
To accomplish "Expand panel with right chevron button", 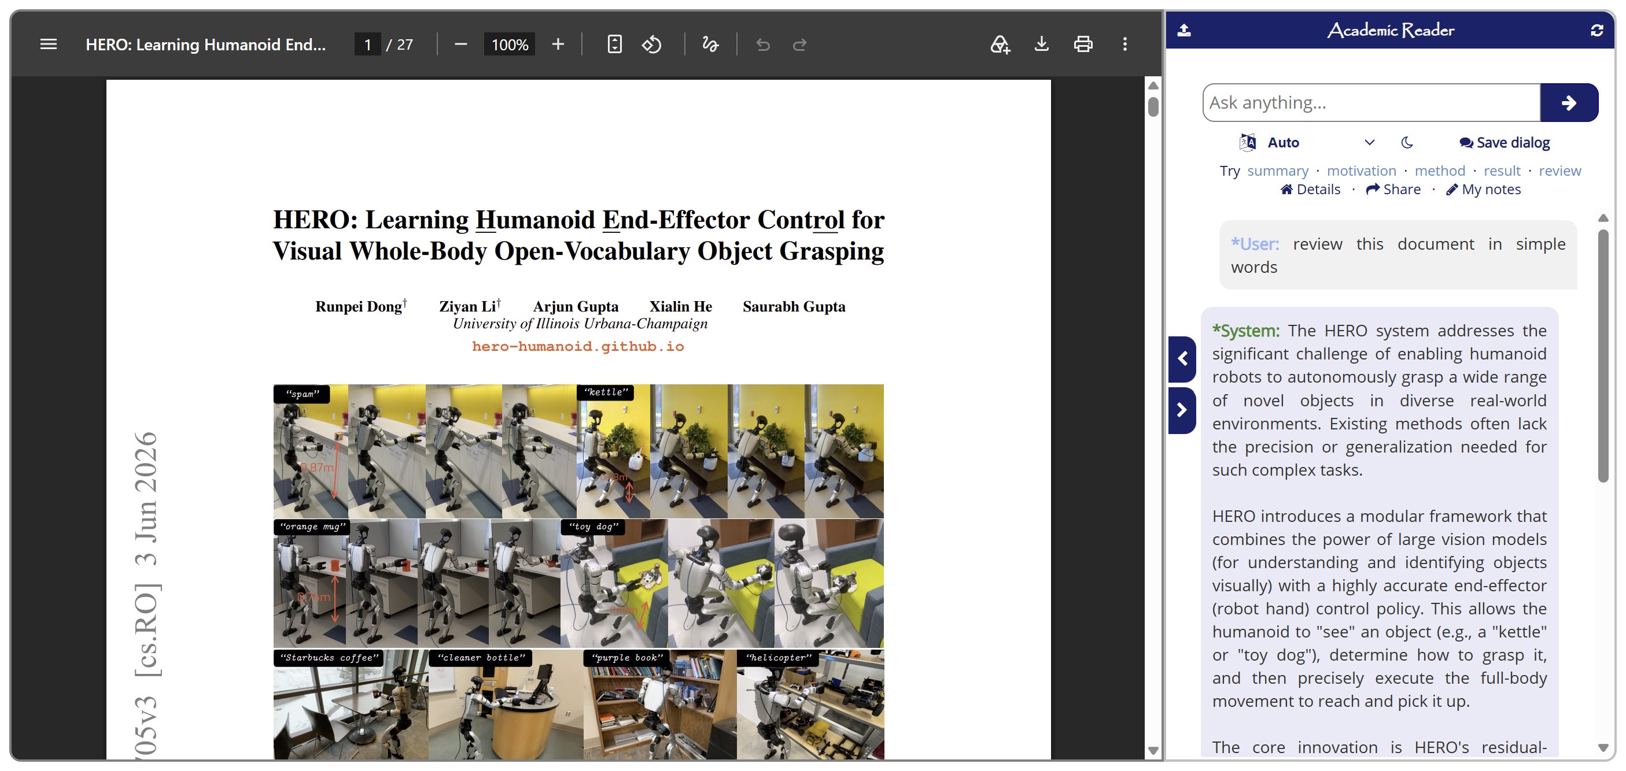I will point(1182,410).
